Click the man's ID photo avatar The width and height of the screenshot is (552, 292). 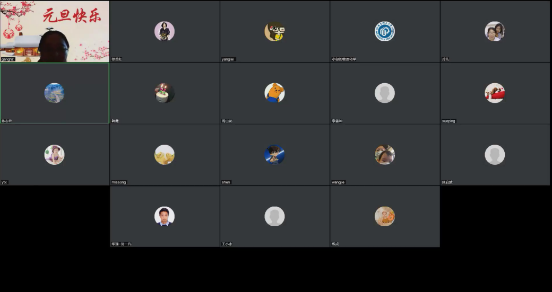click(165, 216)
